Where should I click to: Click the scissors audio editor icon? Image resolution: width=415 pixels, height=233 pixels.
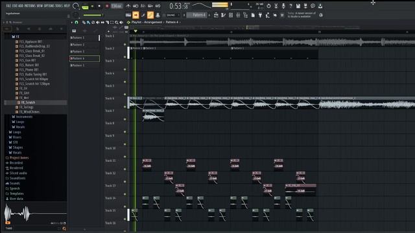click(x=276, y=6)
